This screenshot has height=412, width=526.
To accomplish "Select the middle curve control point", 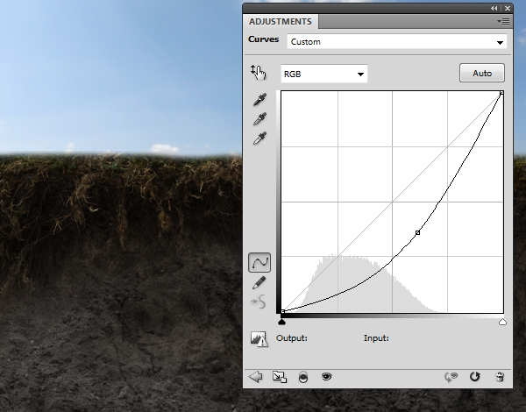I will click(x=417, y=232).
